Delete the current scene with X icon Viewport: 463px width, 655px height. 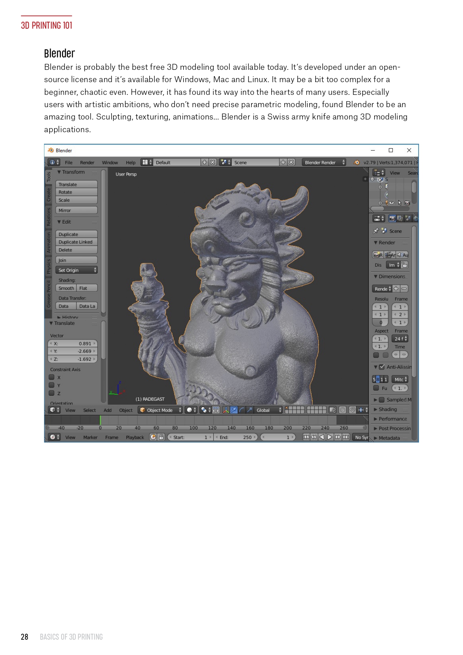click(291, 162)
